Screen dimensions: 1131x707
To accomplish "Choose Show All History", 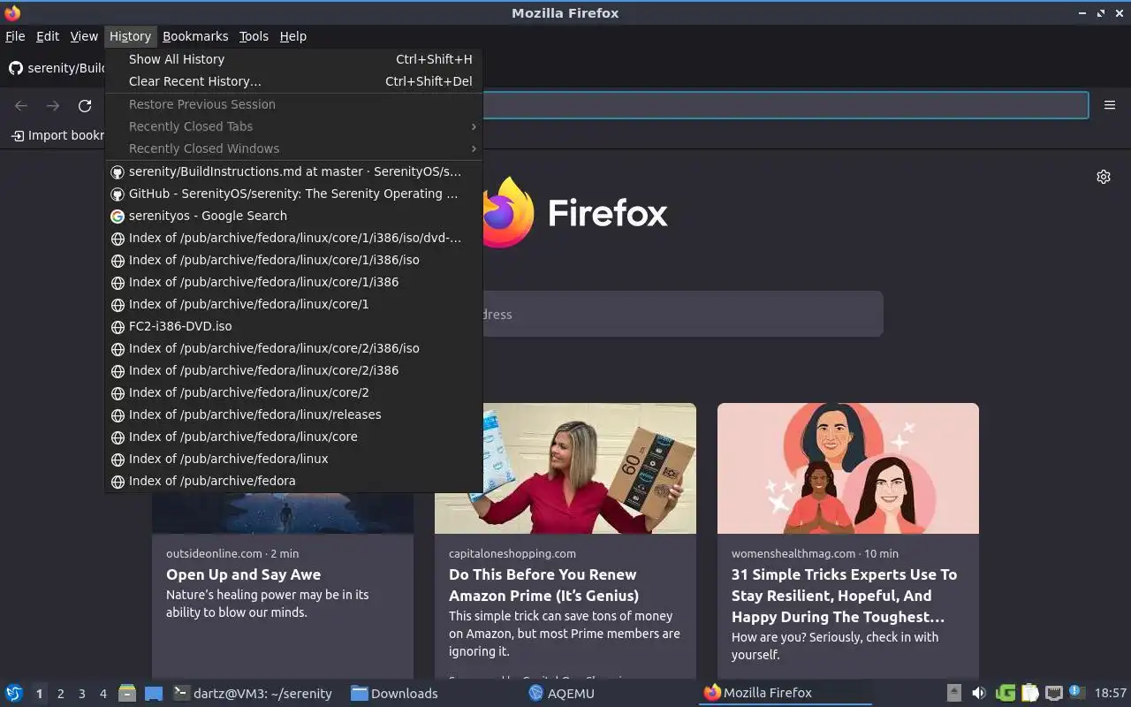I will pyautogui.click(x=293, y=59).
